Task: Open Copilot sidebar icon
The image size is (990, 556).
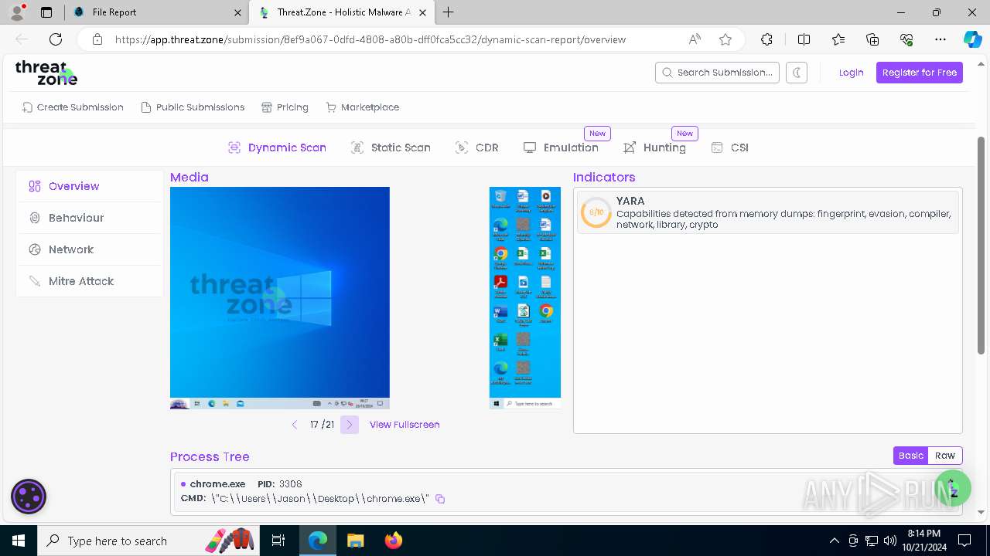Action: coord(972,39)
